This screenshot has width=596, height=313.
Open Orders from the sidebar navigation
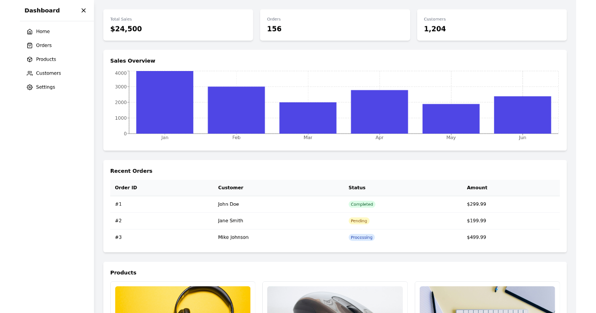(30, 45)
